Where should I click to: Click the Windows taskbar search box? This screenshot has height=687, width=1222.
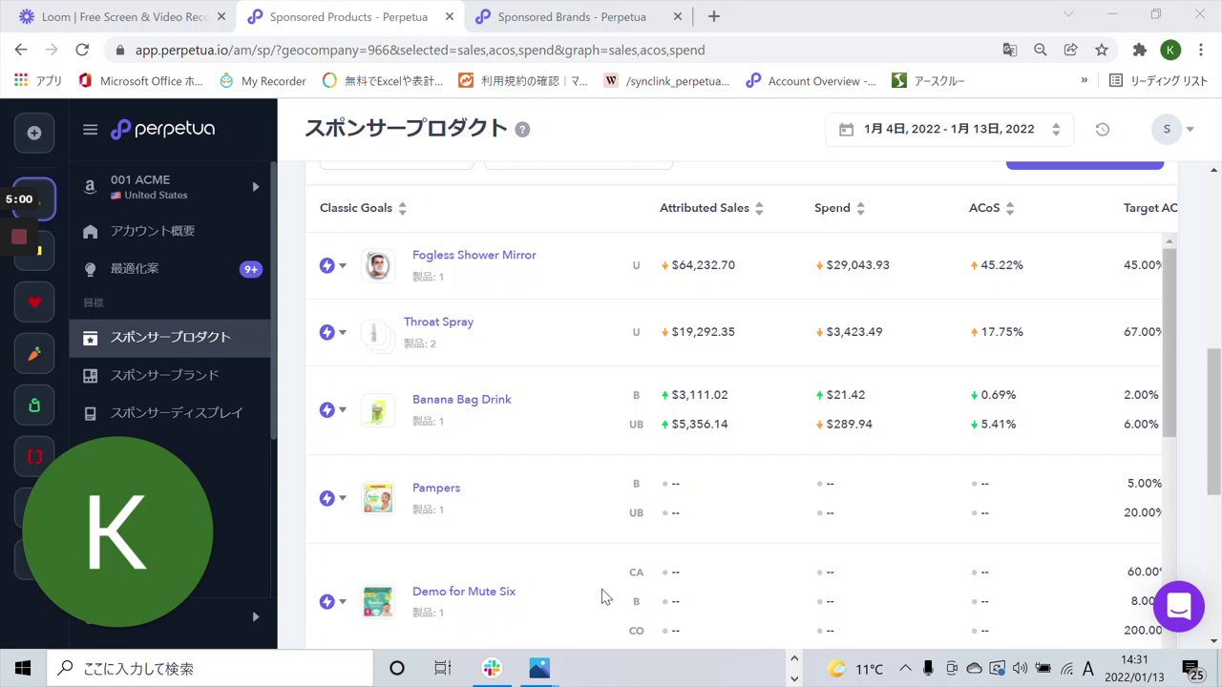[x=210, y=668]
